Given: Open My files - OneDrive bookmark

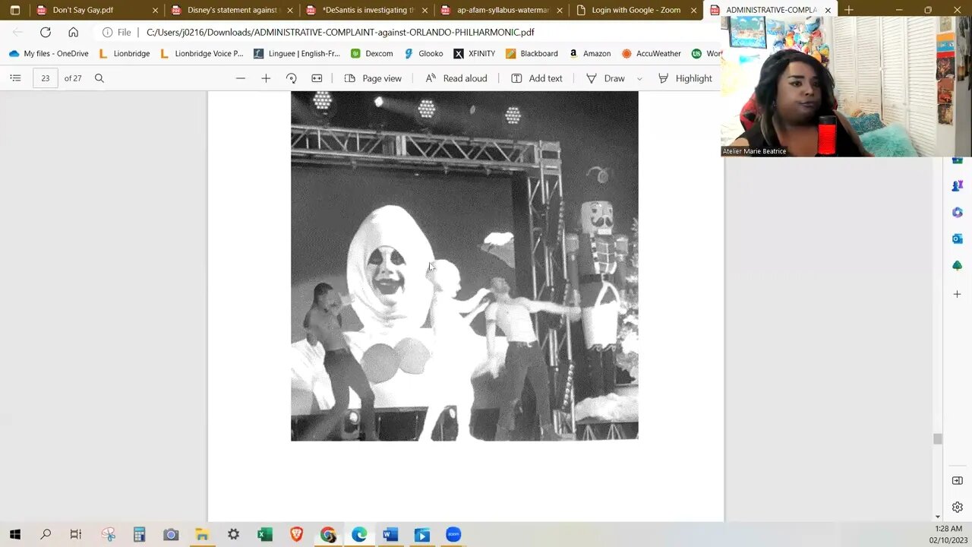Looking at the screenshot, I should click(49, 54).
